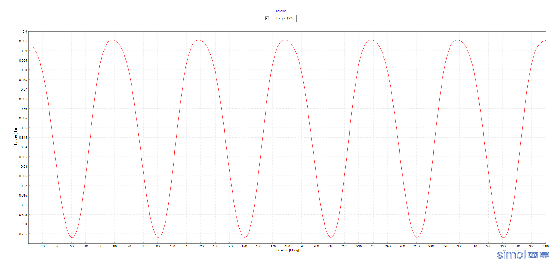555x260 pixels.
Task: Click the 90 tick on x-axis
Action: pos(158,246)
